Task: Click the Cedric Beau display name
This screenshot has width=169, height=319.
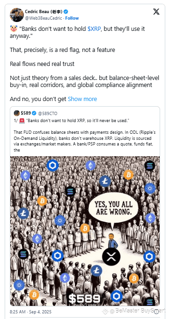Action: (x=44, y=11)
